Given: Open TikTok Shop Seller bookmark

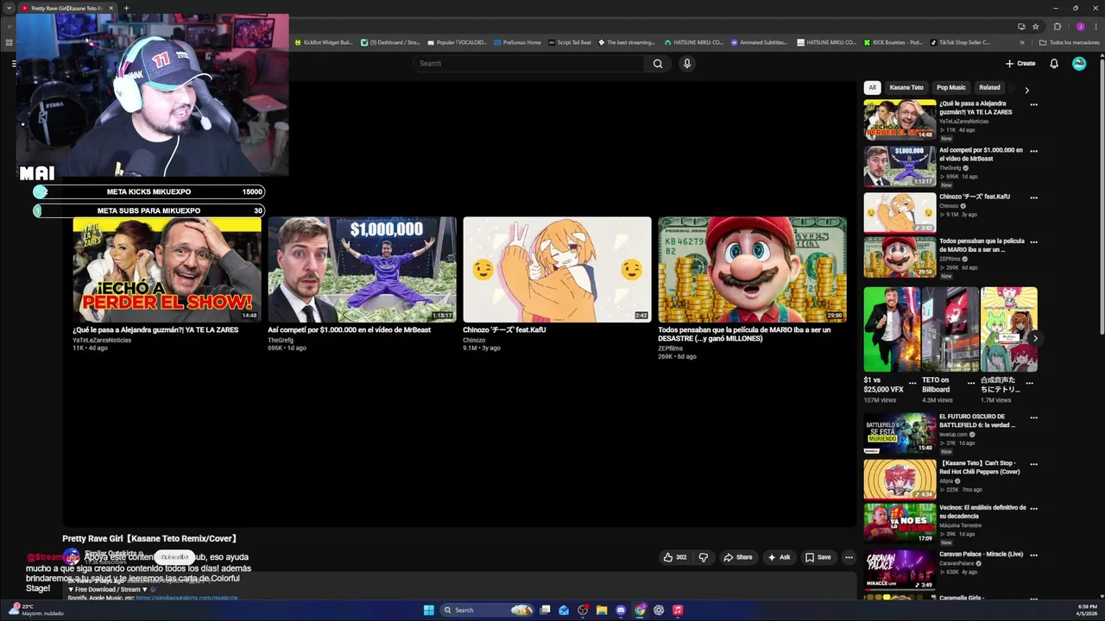Looking at the screenshot, I should point(960,42).
